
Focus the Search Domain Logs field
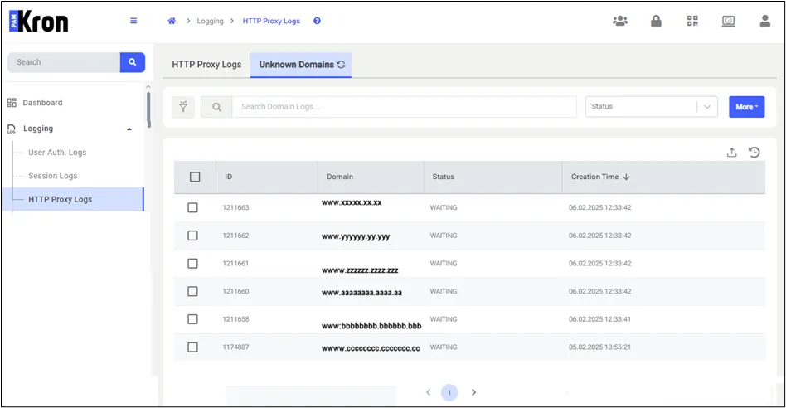[x=405, y=107]
